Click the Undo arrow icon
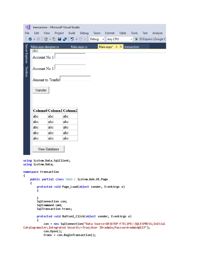 click(72, 39)
